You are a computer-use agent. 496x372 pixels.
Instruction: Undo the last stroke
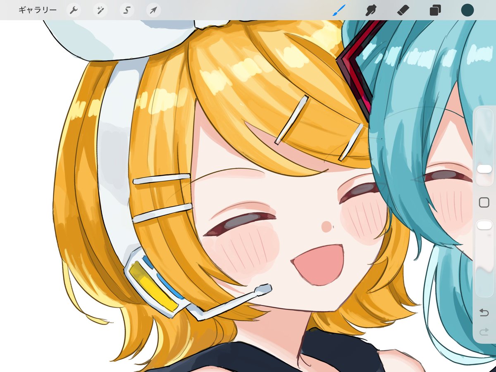[484, 312]
